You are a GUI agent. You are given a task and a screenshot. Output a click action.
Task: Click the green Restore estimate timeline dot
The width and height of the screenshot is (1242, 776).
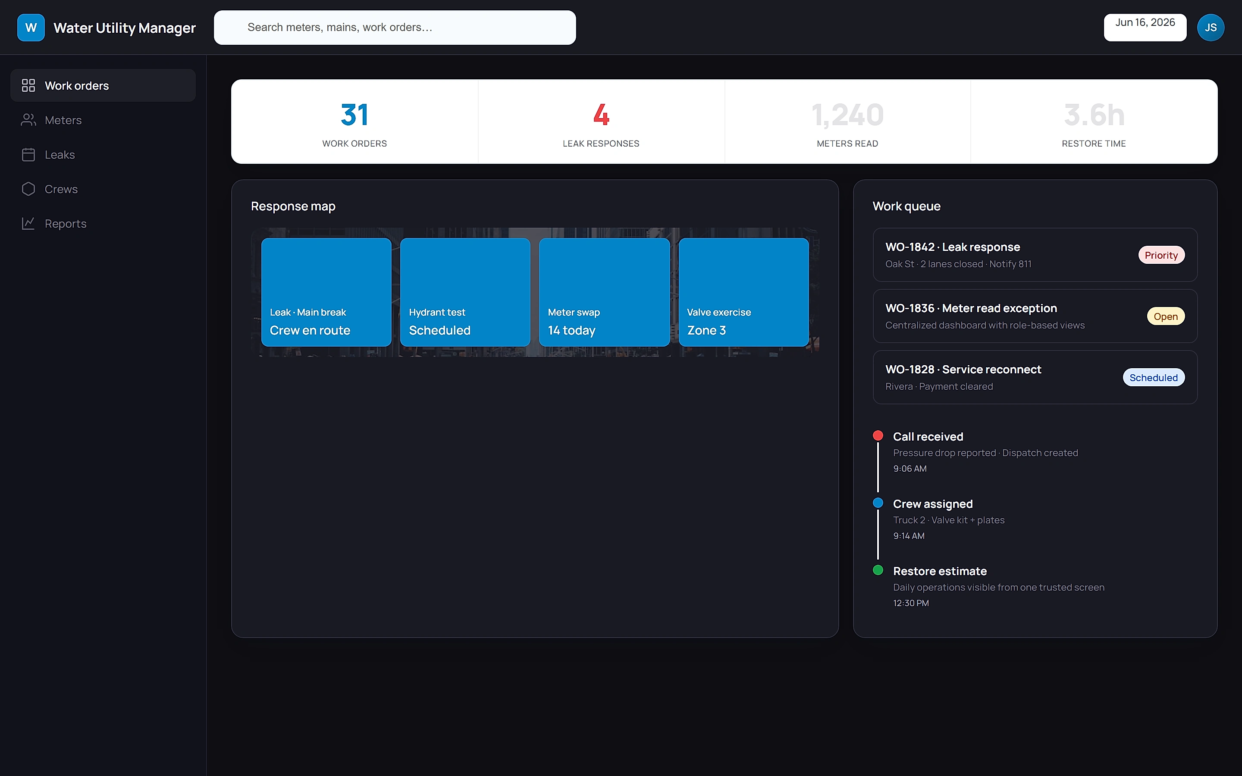click(x=878, y=570)
